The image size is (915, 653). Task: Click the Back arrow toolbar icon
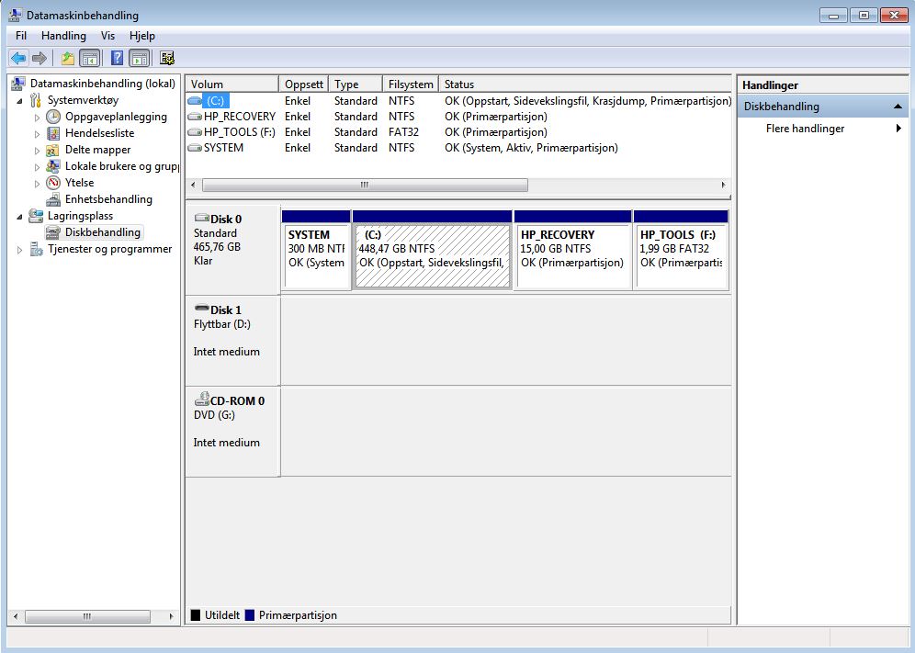point(18,58)
